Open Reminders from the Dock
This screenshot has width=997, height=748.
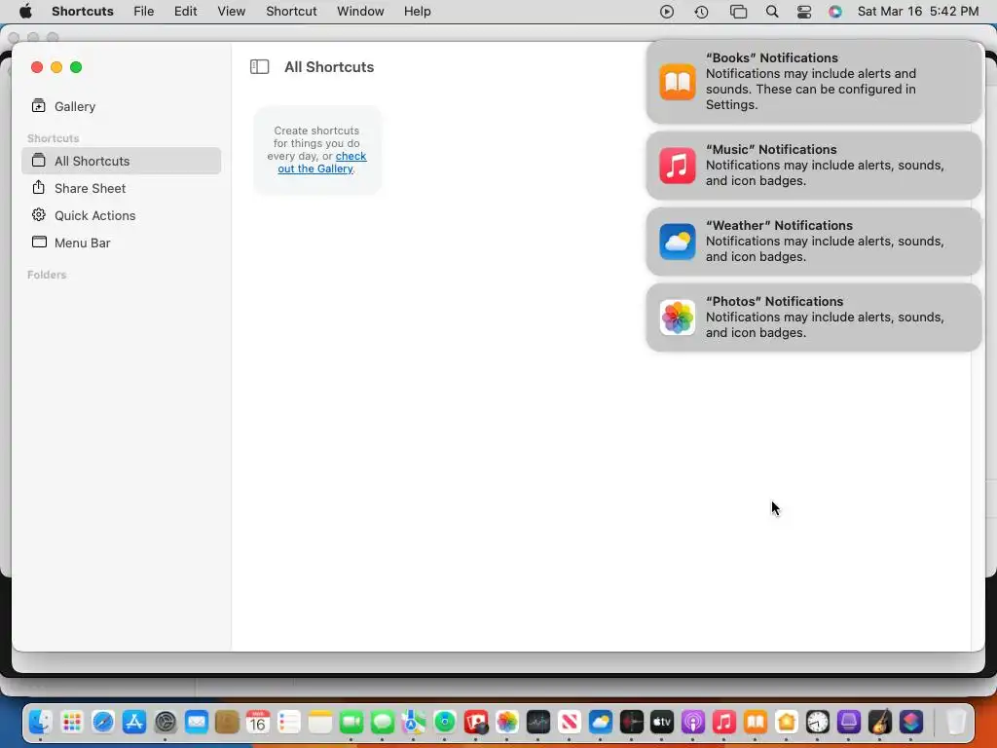(x=288, y=722)
